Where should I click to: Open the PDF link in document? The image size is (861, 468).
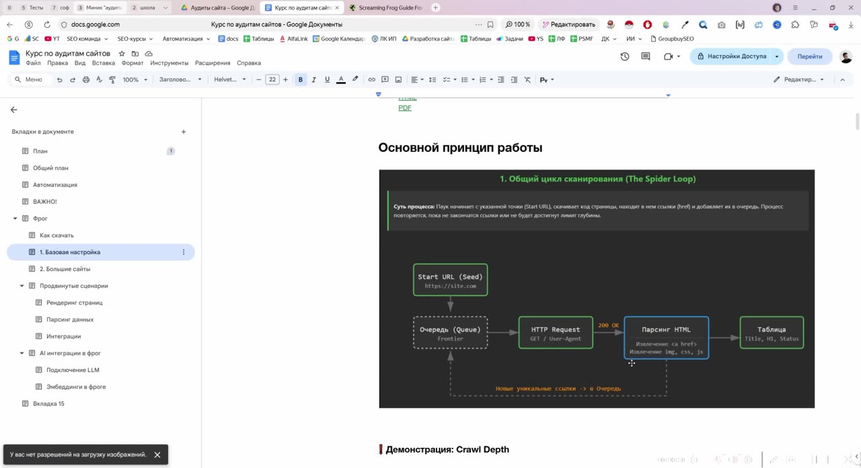[405, 108]
